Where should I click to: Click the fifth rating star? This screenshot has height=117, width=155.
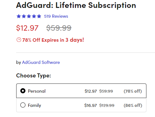[x=39, y=16]
